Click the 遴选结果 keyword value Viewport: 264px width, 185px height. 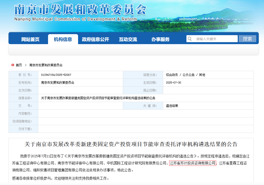tap(172, 106)
